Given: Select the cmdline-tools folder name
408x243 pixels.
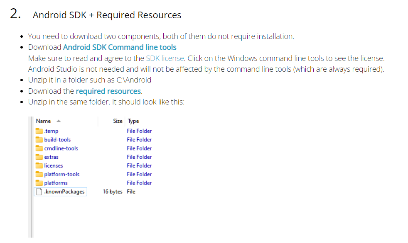Looking at the screenshot, I should (x=61, y=148).
